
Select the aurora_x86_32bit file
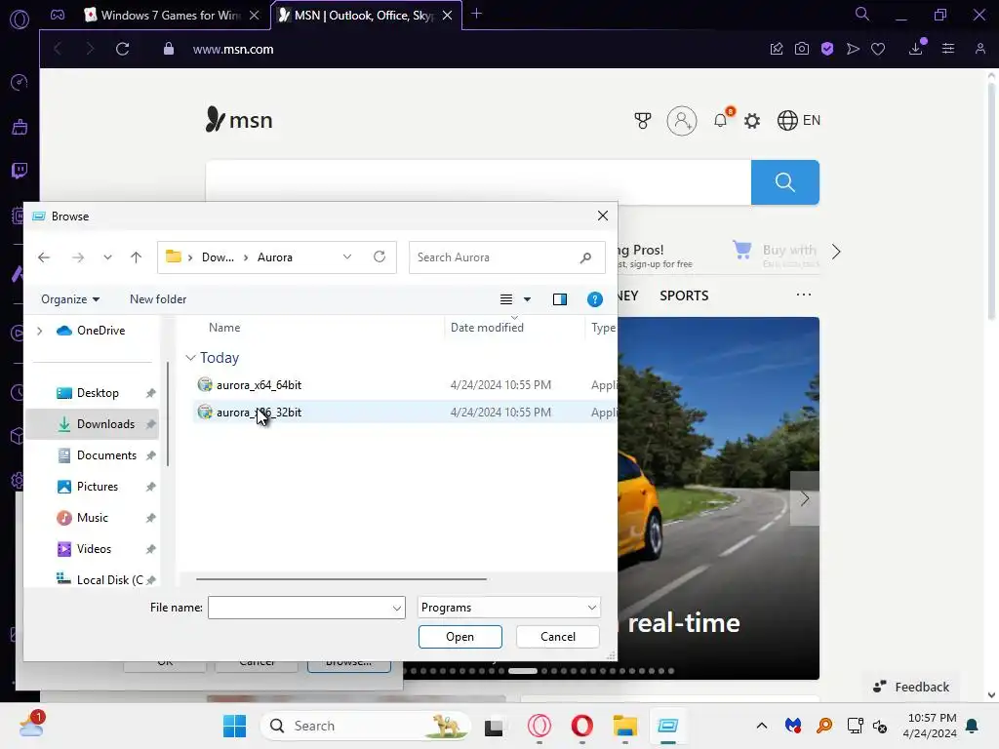(259, 413)
